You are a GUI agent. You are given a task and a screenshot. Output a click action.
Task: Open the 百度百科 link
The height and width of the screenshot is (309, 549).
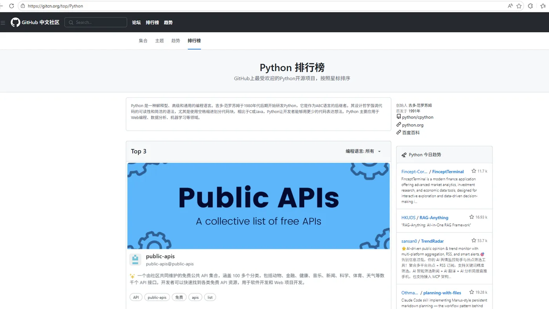pyautogui.click(x=411, y=133)
